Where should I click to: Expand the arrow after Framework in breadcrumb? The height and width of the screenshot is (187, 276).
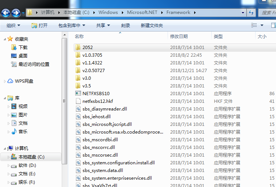click(x=195, y=12)
